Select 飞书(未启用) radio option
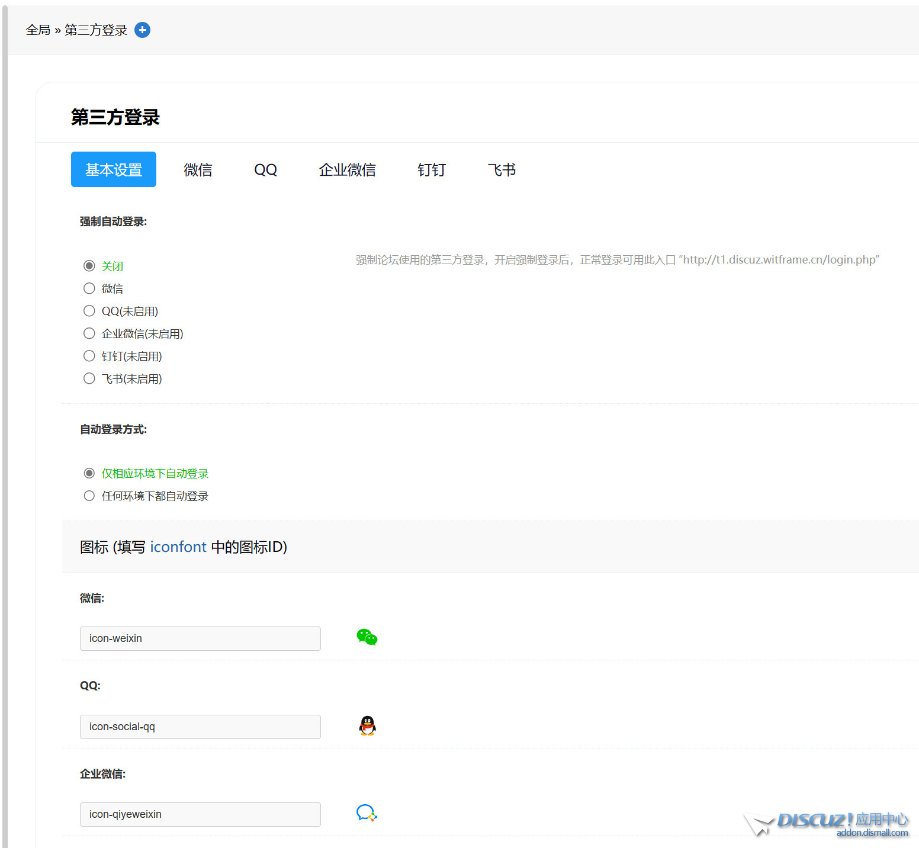This screenshot has height=848, width=919. 89,378
